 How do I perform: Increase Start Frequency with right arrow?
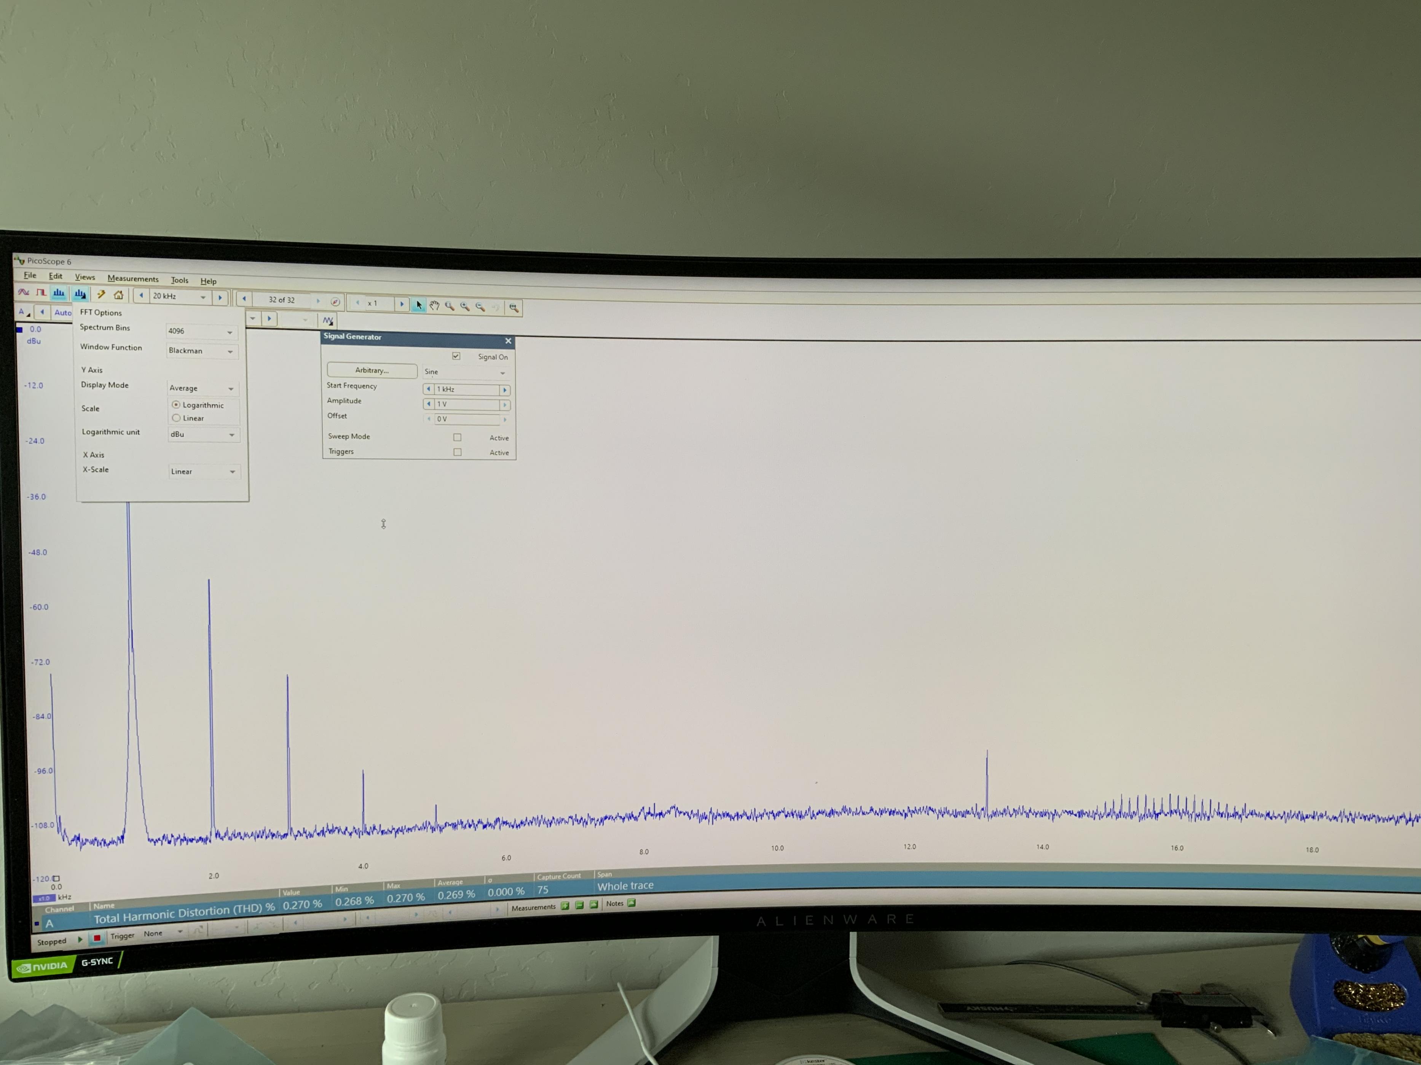click(505, 390)
